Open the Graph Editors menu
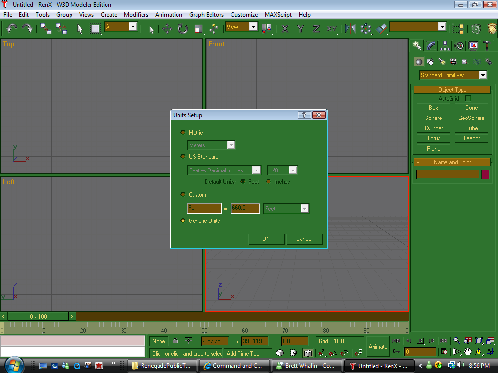The width and height of the screenshot is (498, 373). click(207, 15)
